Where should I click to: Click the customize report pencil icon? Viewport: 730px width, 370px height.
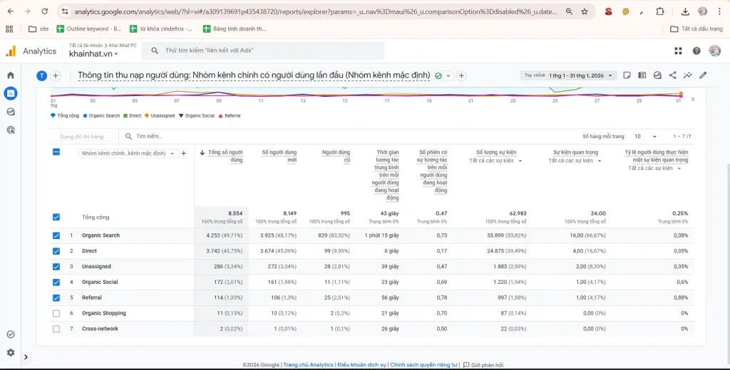[703, 75]
